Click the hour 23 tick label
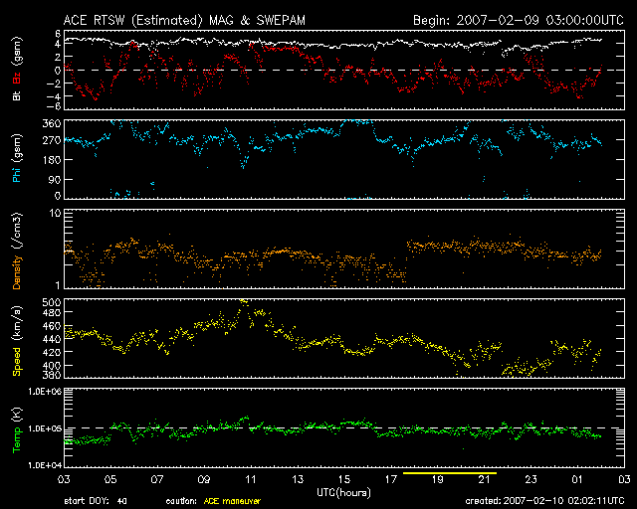Viewport: 637px width, 509px height. [x=531, y=480]
